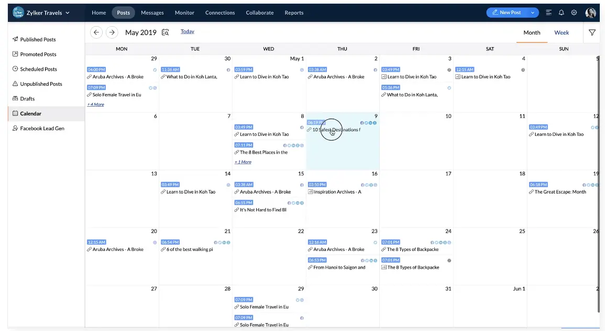605x331 pixels.
Task: Open the settings gear icon
Action: [574, 12]
